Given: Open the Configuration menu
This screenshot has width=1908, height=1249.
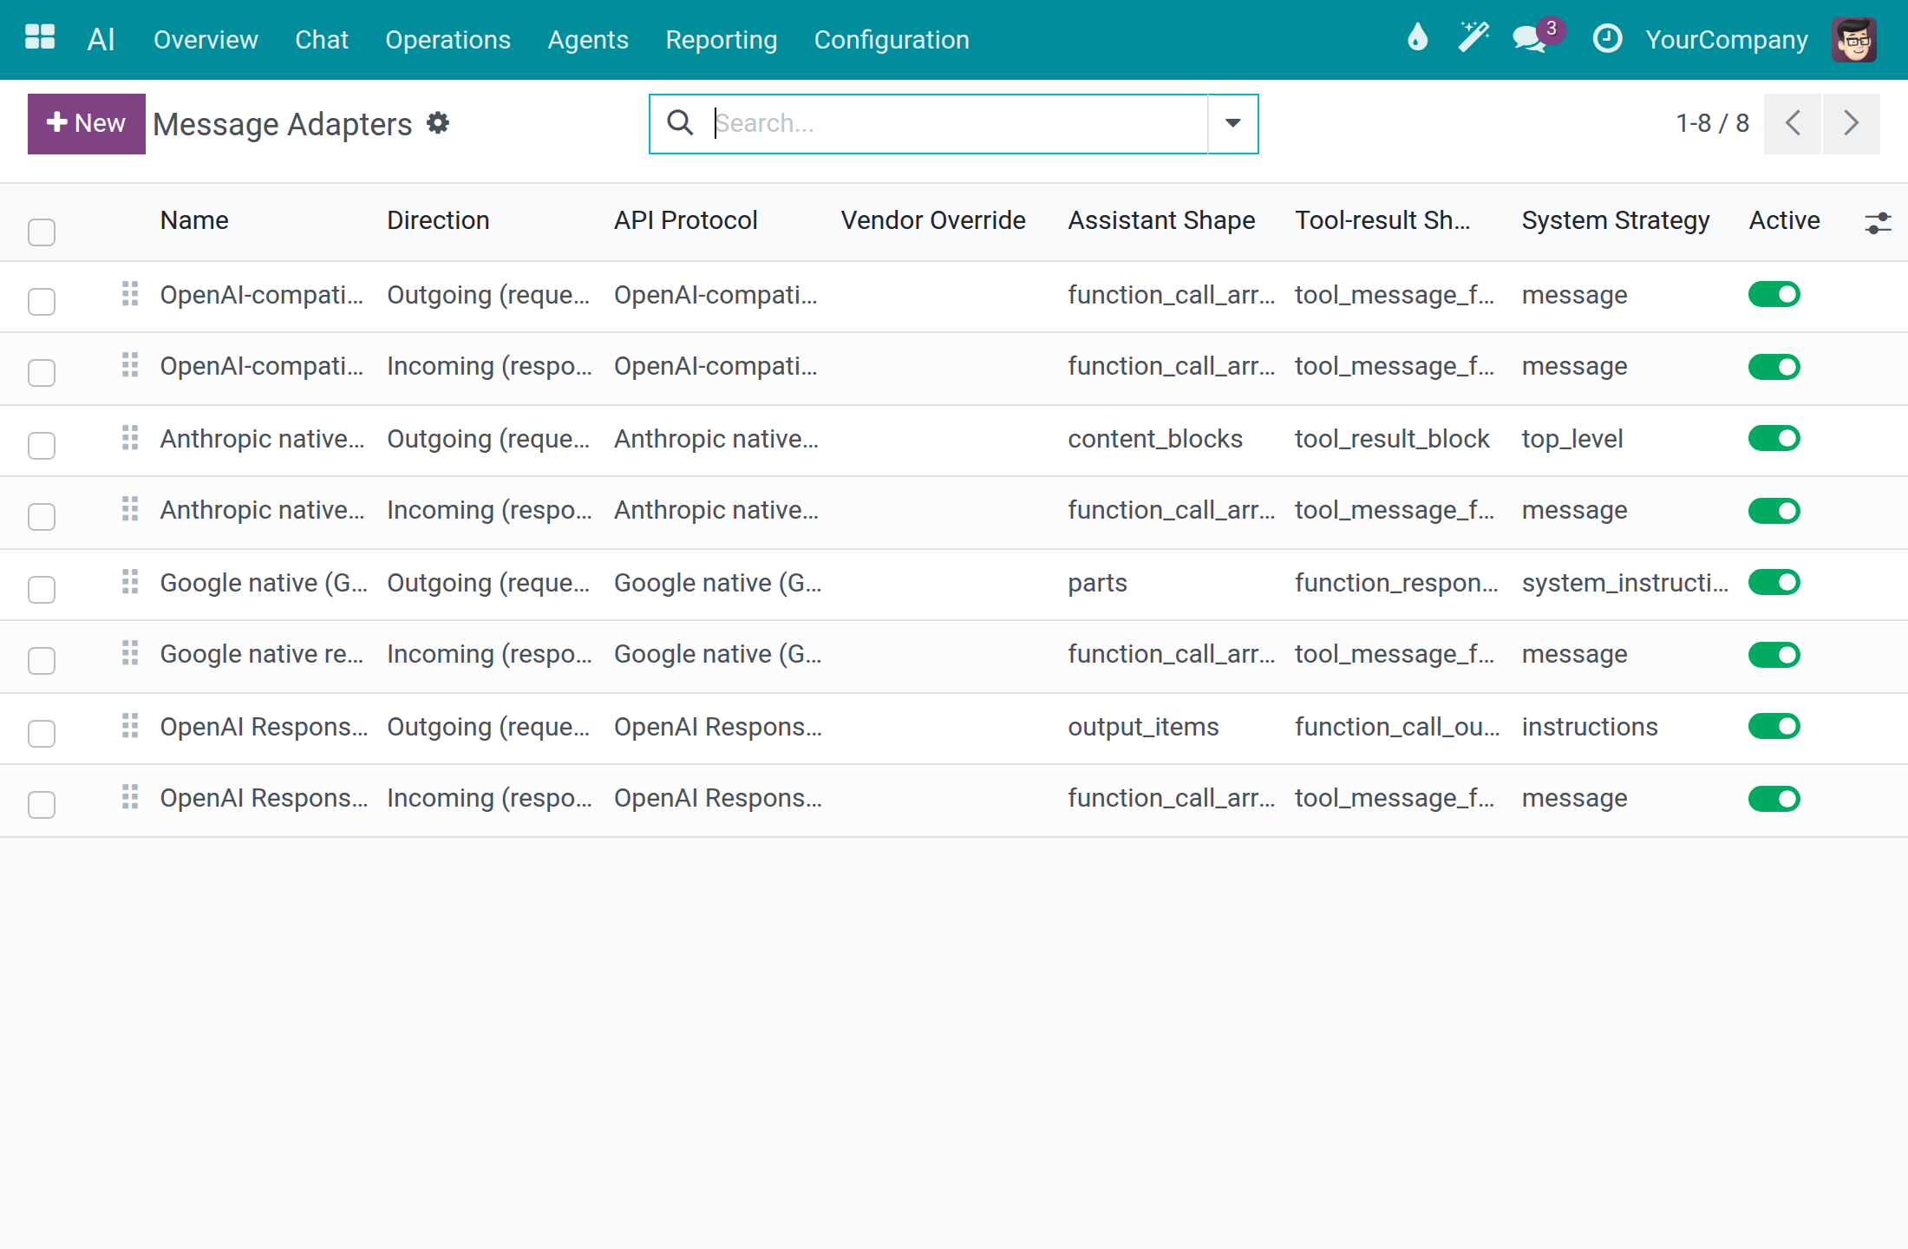Looking at the screenshot, I should tap(892, 40).
